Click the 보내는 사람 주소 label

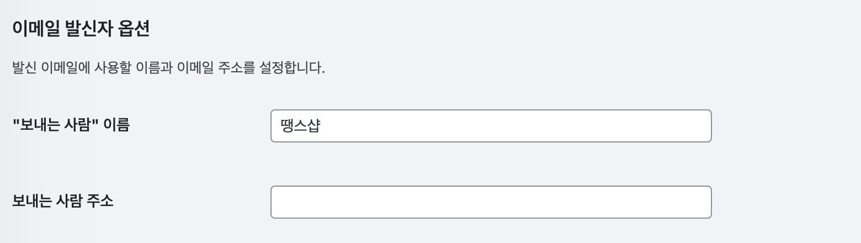[x=62, y=200]
